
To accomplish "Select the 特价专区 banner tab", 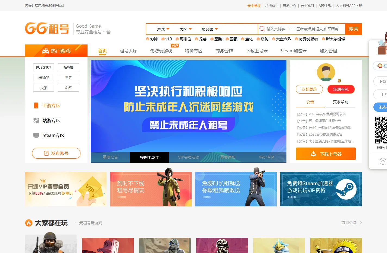I will point(267,157).
